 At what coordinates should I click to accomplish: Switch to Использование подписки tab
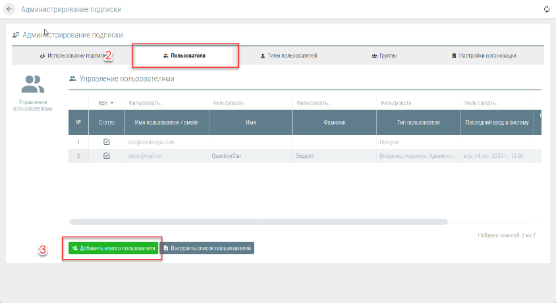click(72, 56)
